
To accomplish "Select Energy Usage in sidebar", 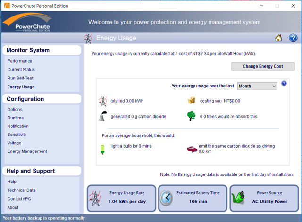I will [21, 87].
